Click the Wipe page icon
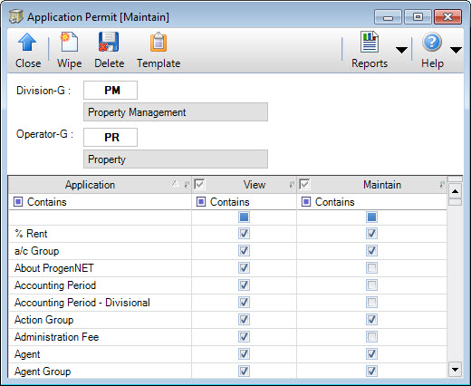 point(69,42)
